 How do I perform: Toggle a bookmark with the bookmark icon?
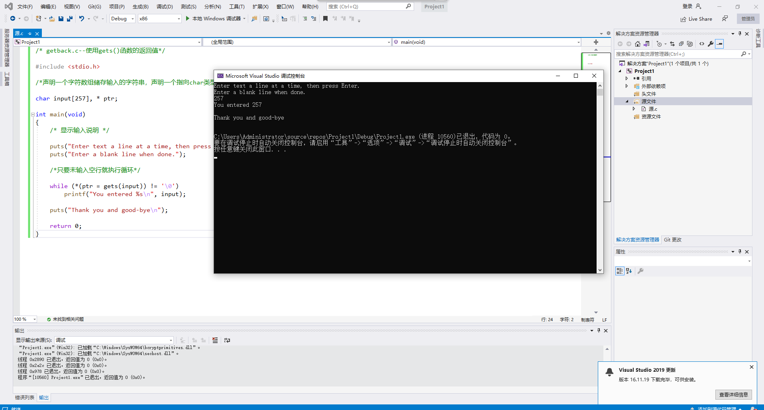pyautogui.click(x=325, y=19)
